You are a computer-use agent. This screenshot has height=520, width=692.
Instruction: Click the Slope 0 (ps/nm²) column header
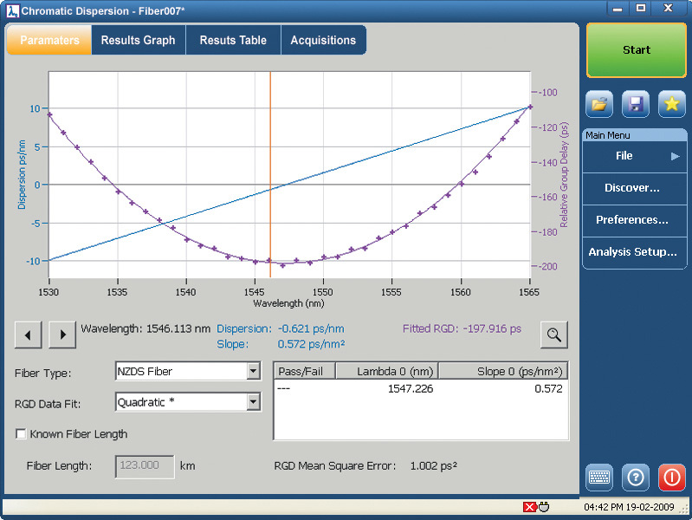503,371
